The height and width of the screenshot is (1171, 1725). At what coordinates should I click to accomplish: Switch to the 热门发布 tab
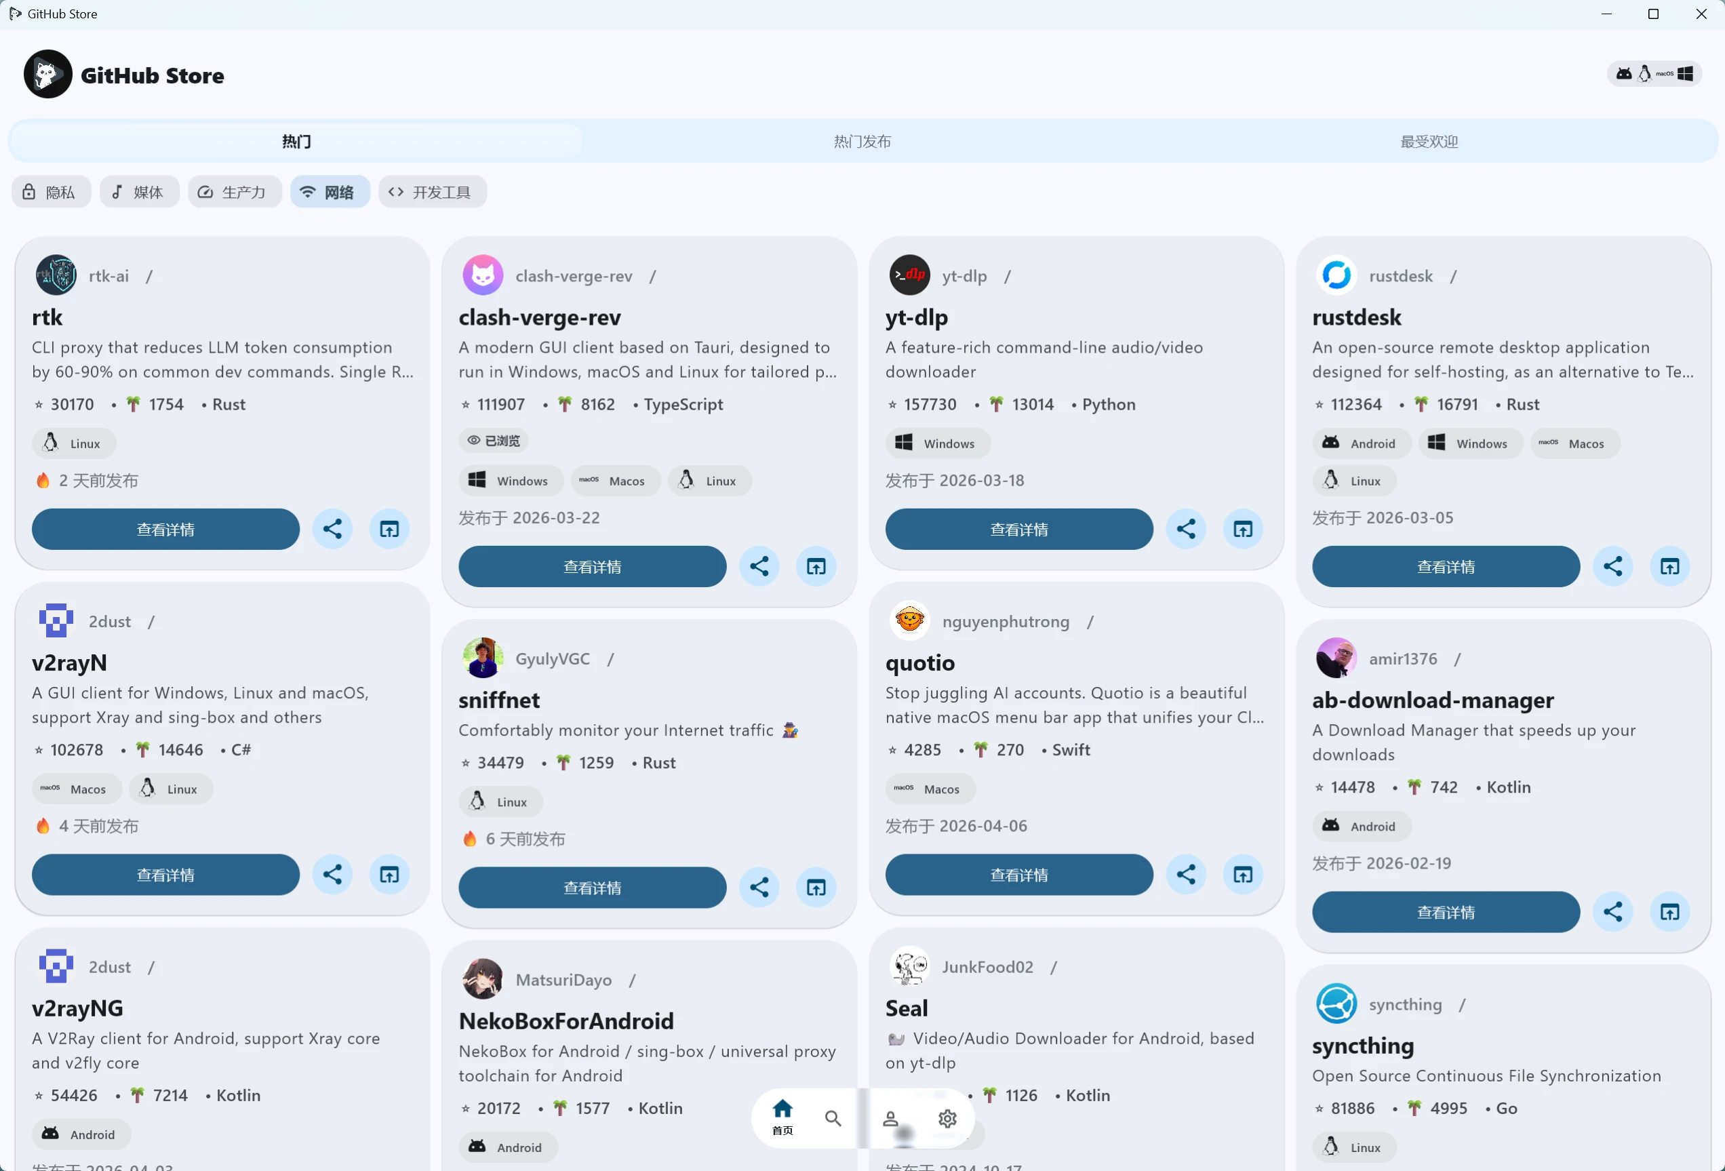click(x=862, y=141)
